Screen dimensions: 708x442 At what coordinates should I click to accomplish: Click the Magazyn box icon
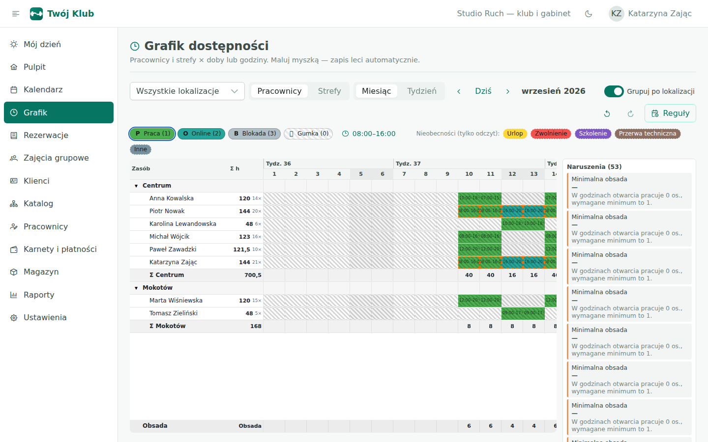coord(14,272)
